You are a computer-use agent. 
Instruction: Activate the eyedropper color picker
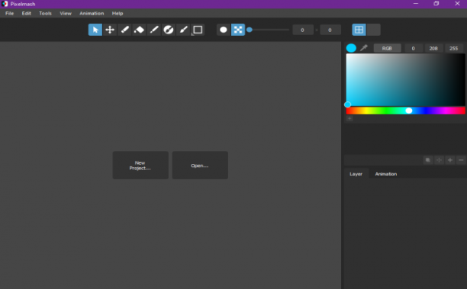pyautogui.click(x=364, y=48)
